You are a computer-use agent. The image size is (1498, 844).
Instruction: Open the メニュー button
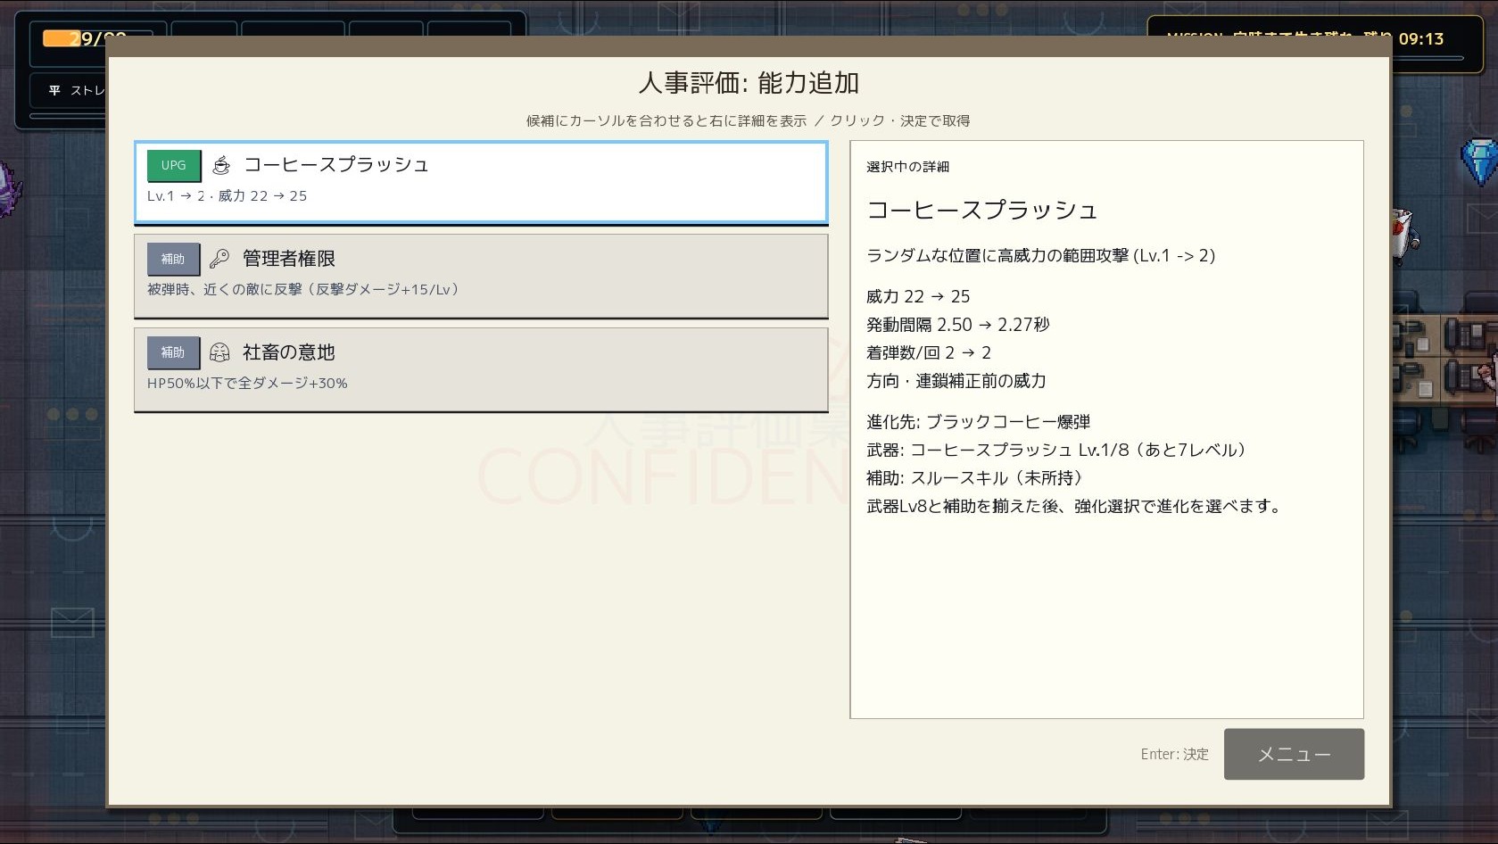(x=1294, y=754)
